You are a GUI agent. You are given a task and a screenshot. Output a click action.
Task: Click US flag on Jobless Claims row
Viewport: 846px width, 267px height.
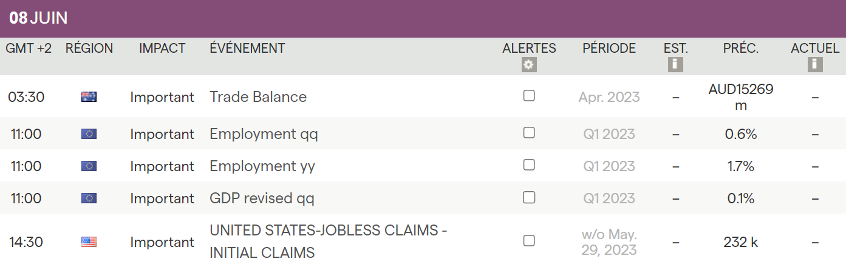pyautogui.click(x=89, y=242)
